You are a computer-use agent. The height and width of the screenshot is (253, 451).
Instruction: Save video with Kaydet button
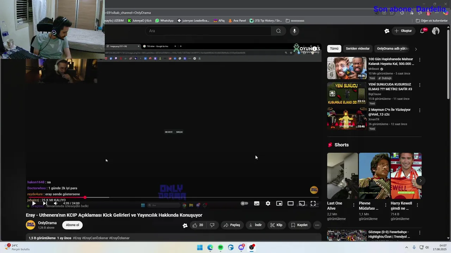pos(299,225)
